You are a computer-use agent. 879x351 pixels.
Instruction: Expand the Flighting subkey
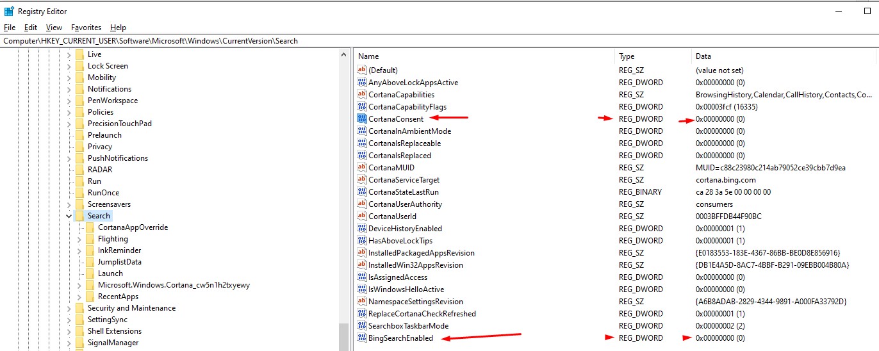pos(79,239)
